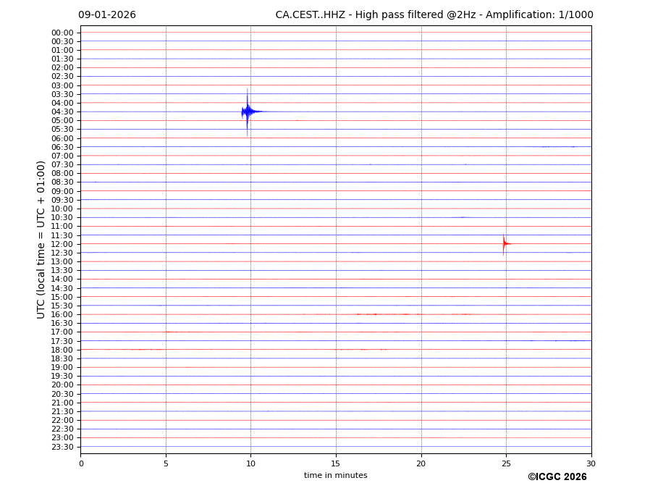Click x-axis tick label 15
671x504 pixels.
coord(336,463)
